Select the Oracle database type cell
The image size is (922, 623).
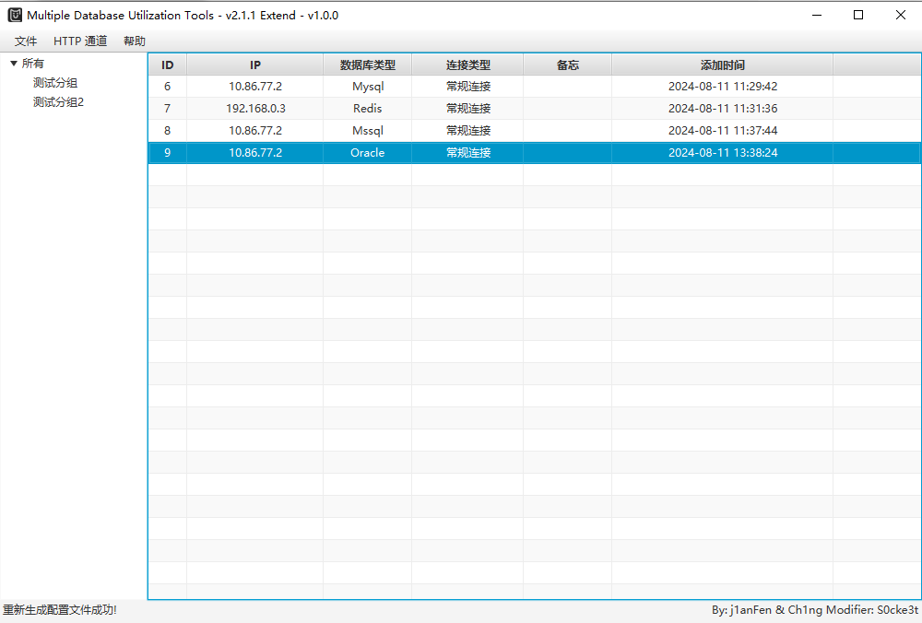pos(368,153)
